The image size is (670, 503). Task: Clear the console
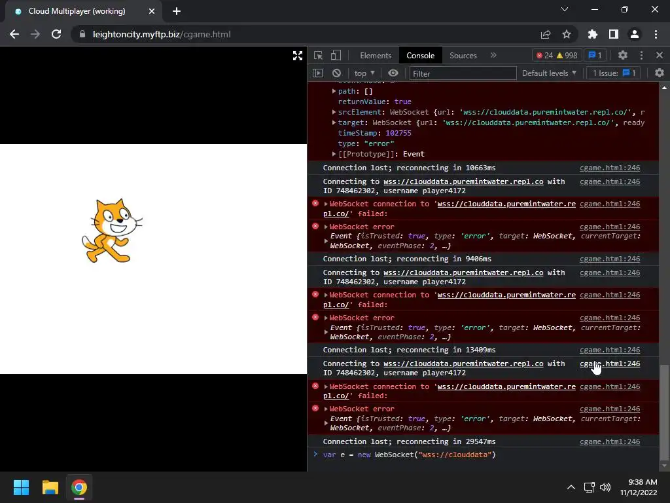click(336, 73)
